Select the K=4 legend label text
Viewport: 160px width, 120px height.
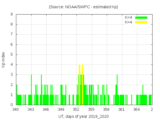pos(128,22)
